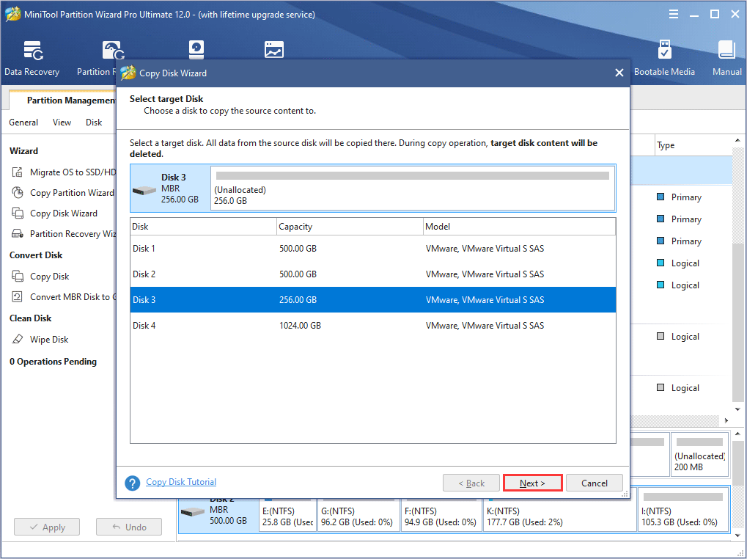
Task: Select Wipe Disk in the sidebar
Action: 40,340
